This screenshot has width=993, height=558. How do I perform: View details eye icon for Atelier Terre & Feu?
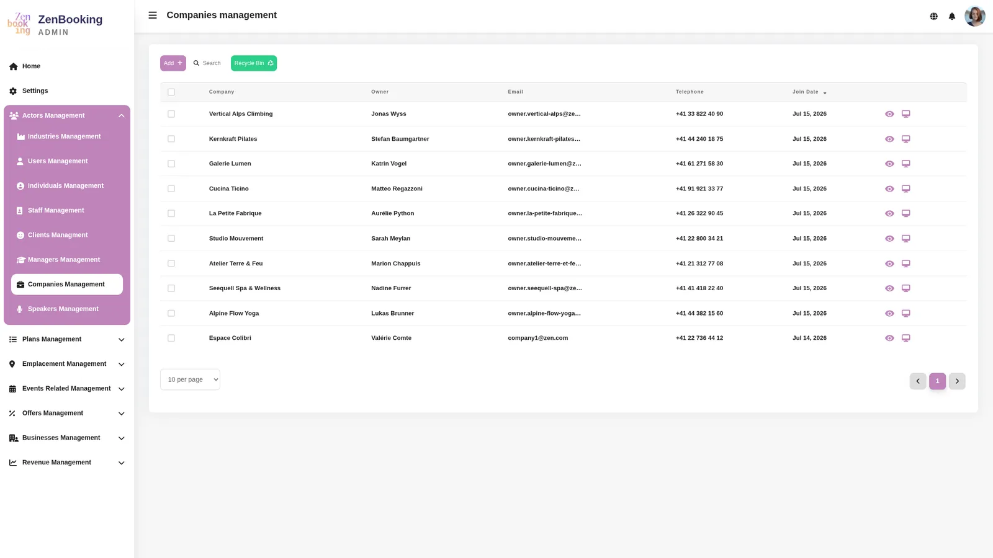click(x=889, y=263)
